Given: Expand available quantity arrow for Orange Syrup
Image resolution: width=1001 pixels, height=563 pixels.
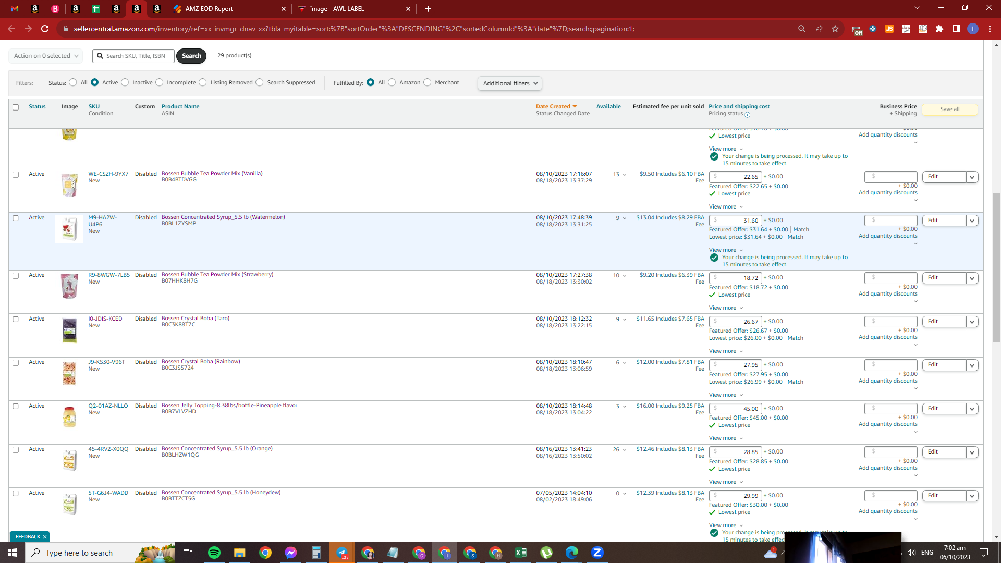Looking at the screenshot, I should (x=625, y=450).
